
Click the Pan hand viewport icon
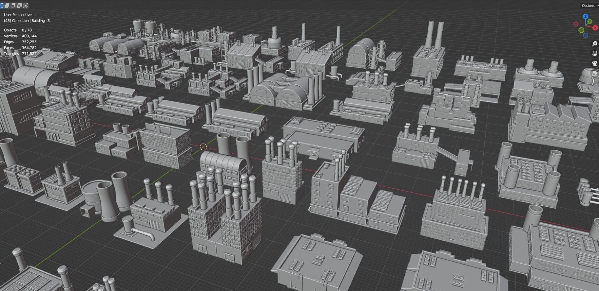(595, 54)
